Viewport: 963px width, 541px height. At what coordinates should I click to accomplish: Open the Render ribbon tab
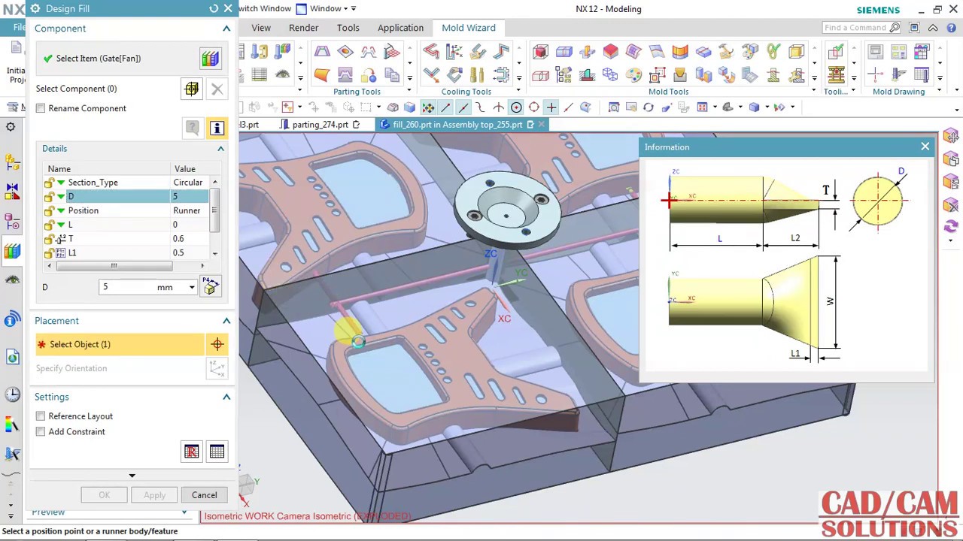point(303,28)
